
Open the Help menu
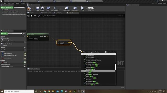coord(27,3)
